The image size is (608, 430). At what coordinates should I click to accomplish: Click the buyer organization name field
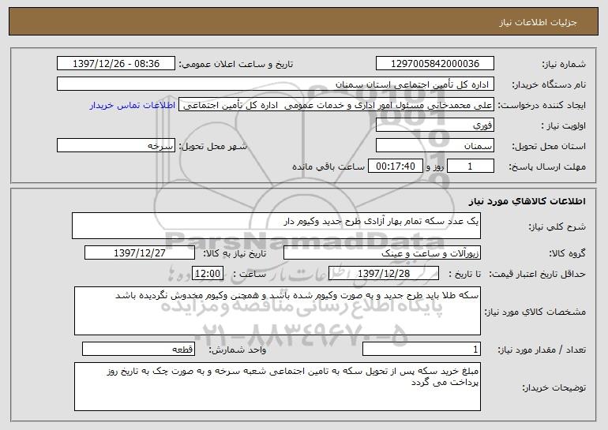pos(276,84)
